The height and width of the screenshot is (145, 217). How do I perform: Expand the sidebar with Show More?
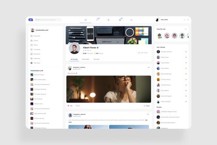pyautogui.click(x=35, y=63)
